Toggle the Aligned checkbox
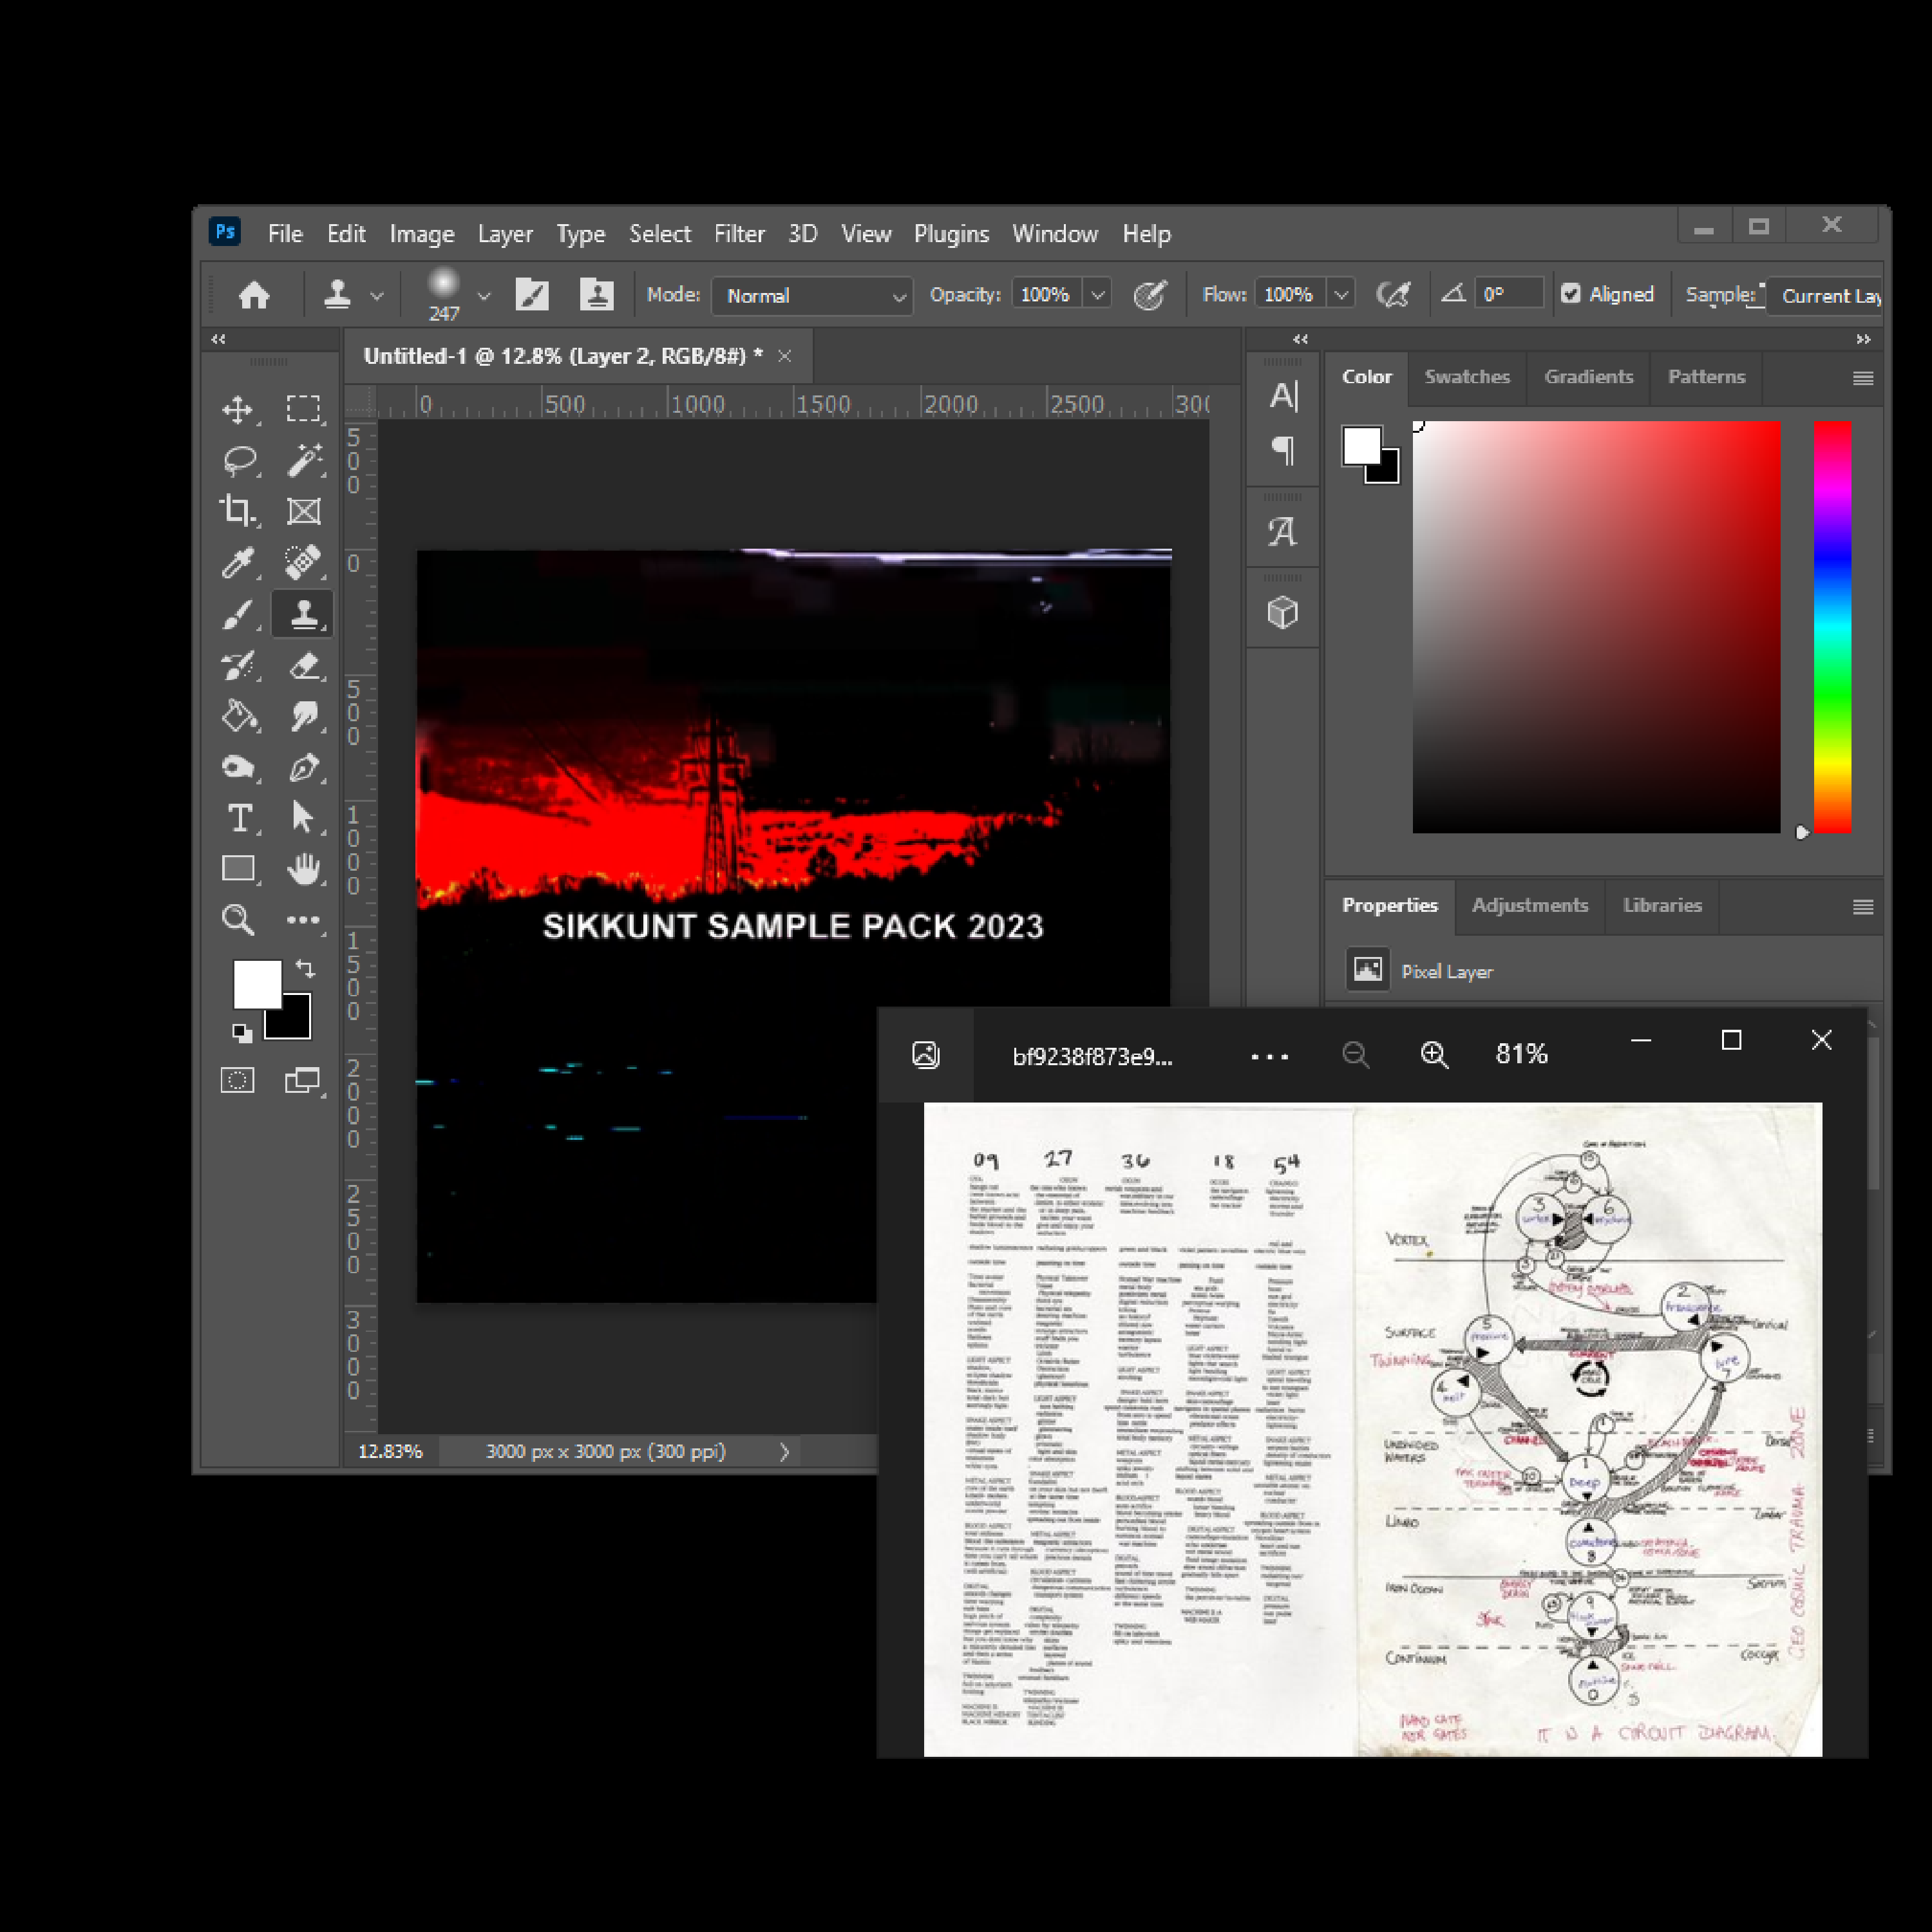 click(x=1571, y=294)
